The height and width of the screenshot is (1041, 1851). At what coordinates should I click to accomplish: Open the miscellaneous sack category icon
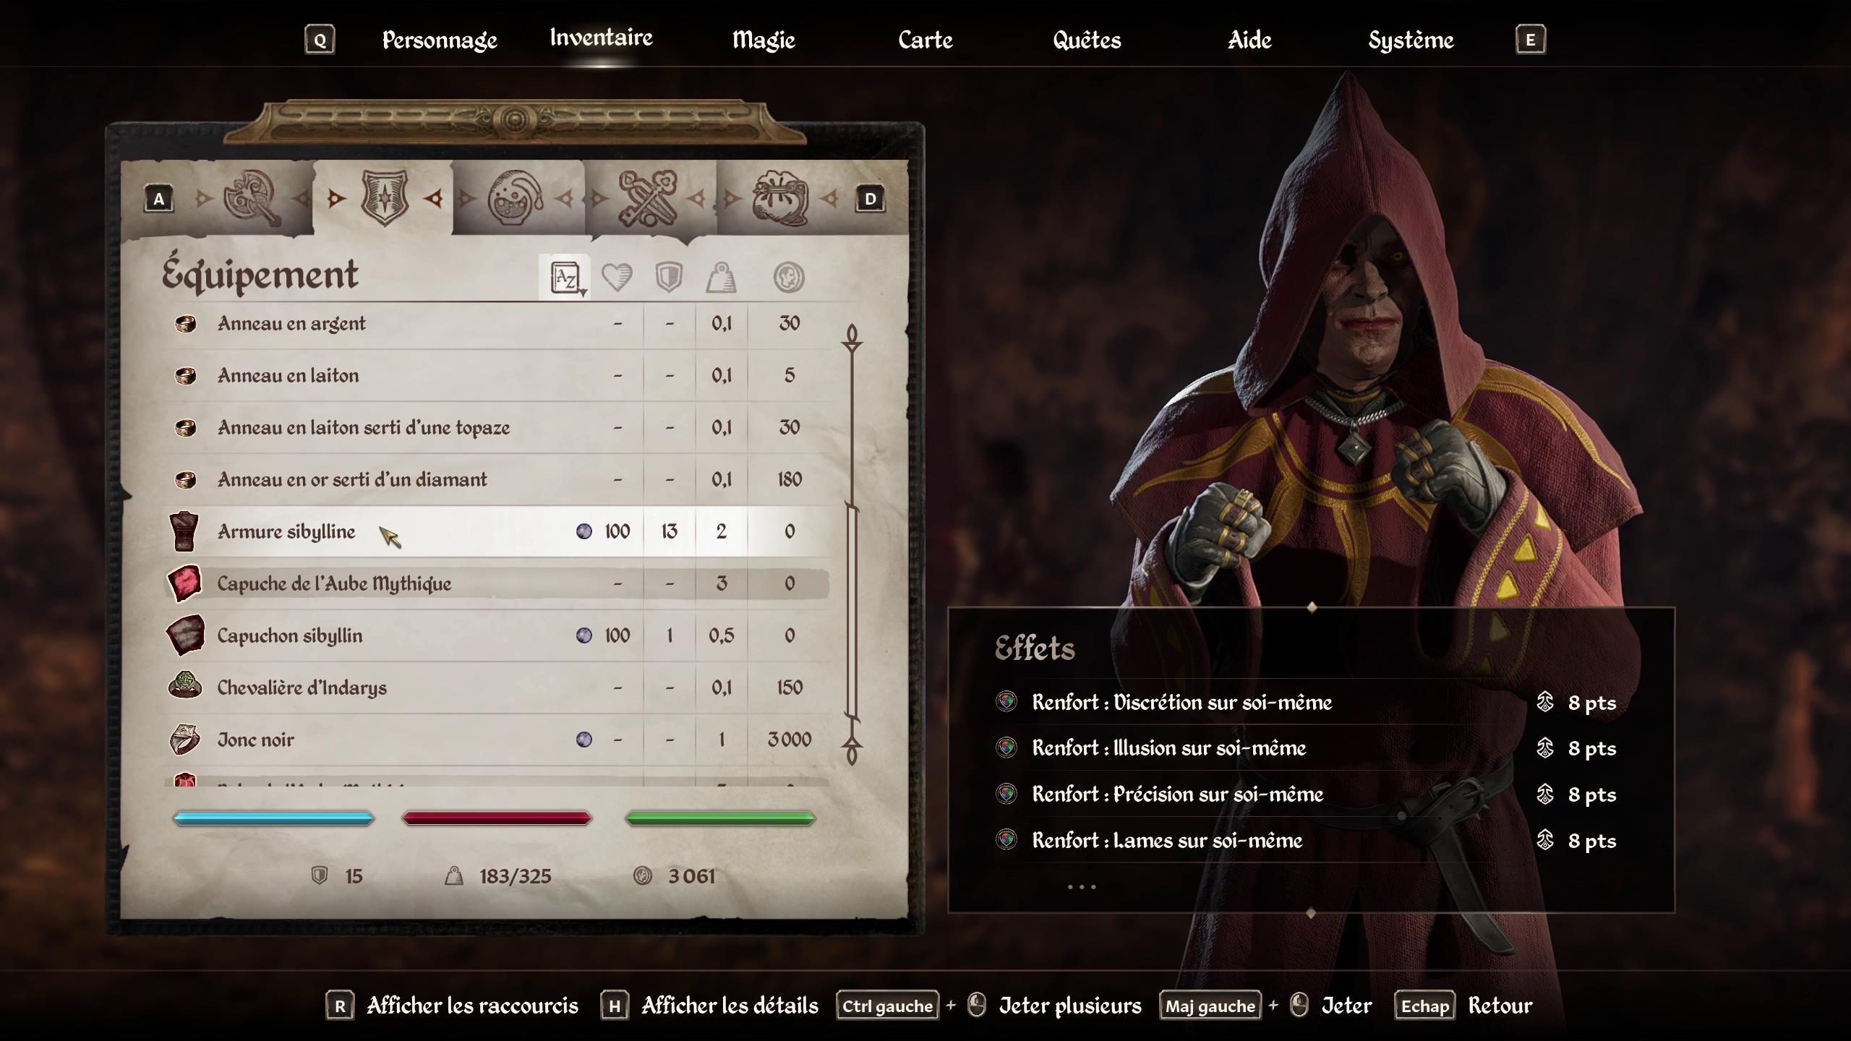(780, 197)
